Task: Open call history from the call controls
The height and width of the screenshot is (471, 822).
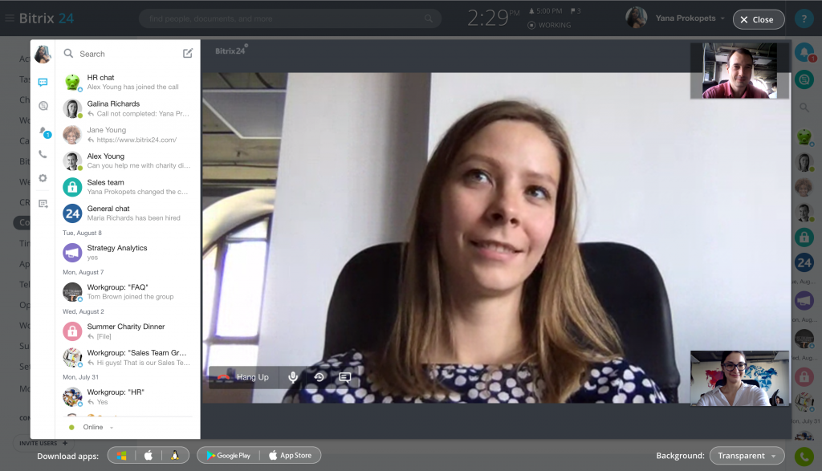Action: 319,377
